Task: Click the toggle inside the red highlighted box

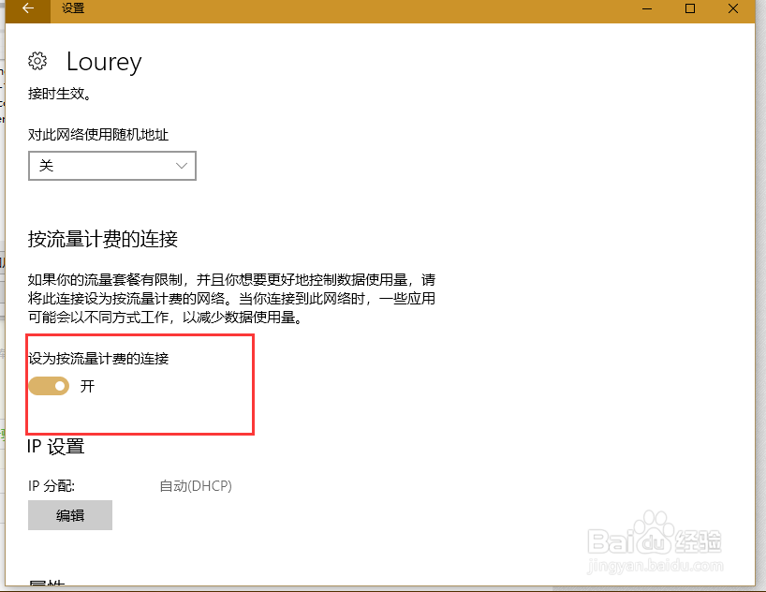Action: point(49,386)
